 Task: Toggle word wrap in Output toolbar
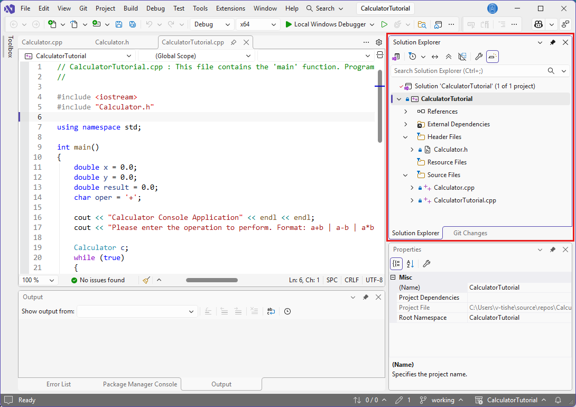(x=271, y=311)
